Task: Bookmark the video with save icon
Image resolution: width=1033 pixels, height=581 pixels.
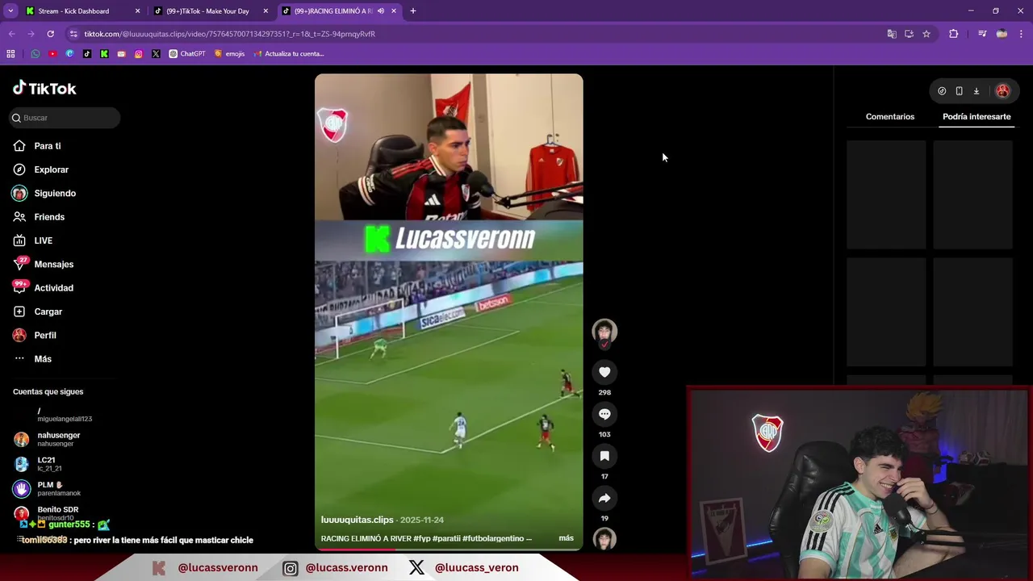Action: tap(604, 456)
